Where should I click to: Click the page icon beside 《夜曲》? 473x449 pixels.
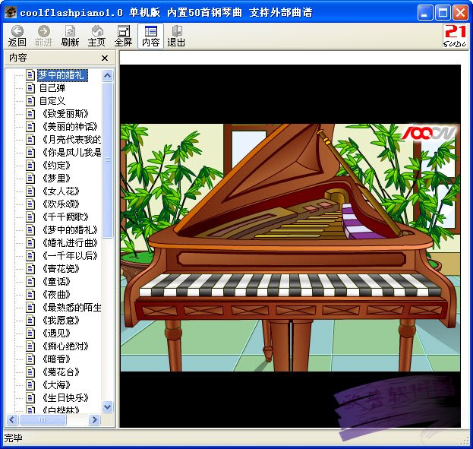click(x=30, y=295)
